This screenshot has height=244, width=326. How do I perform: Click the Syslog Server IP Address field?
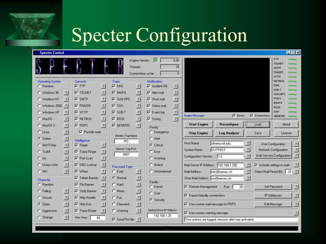(162, 216)
